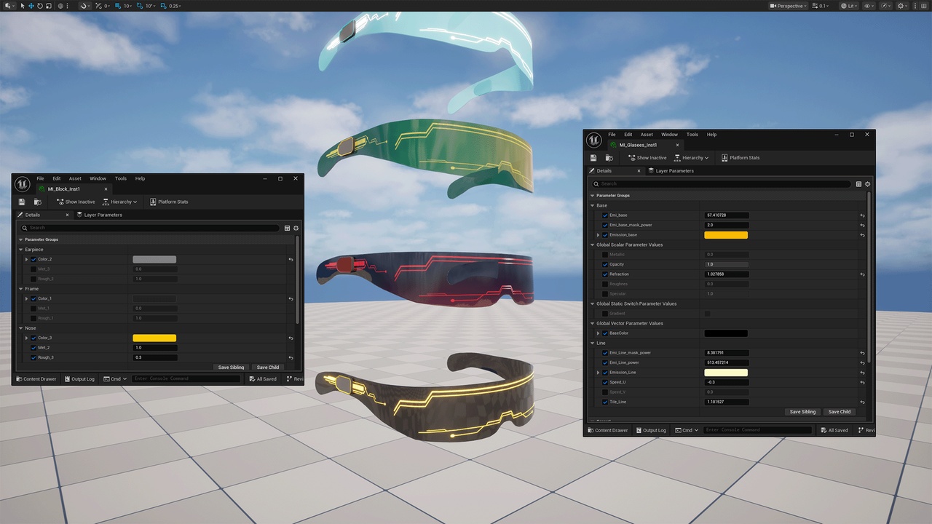The height and width of the screenshot is (524, 932).
Task: Reset Emi_base to default value
Action: point(862,215)
